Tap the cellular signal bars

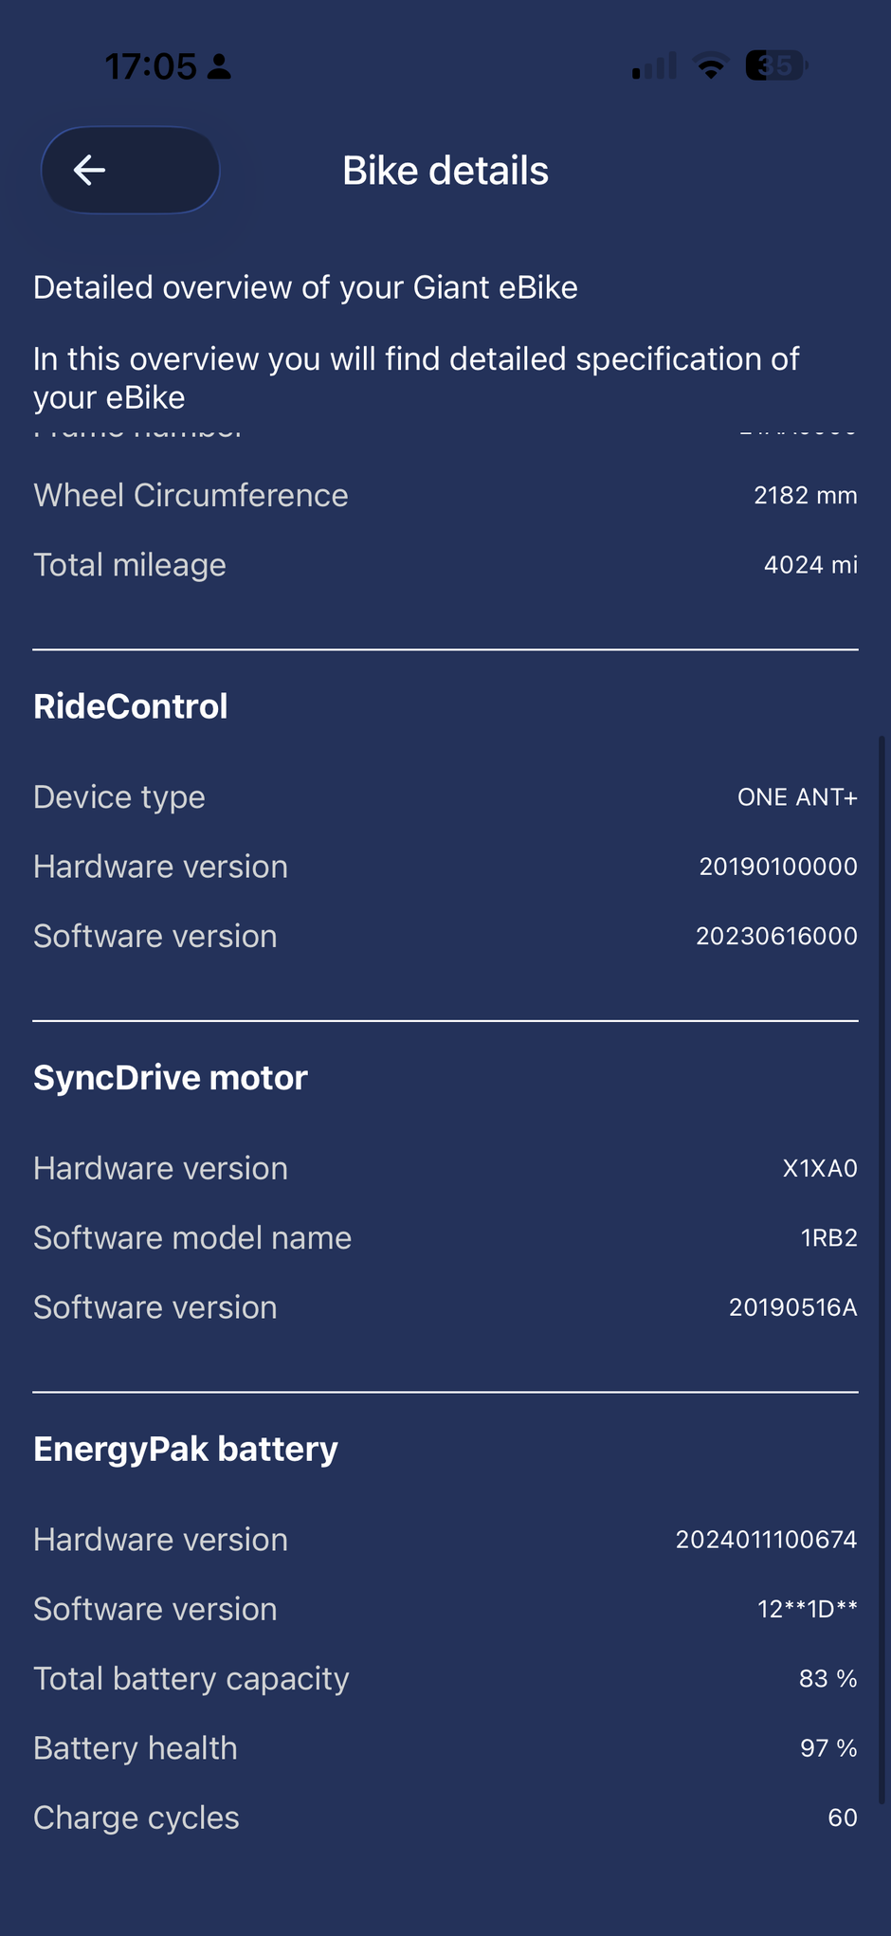[654, 66]
